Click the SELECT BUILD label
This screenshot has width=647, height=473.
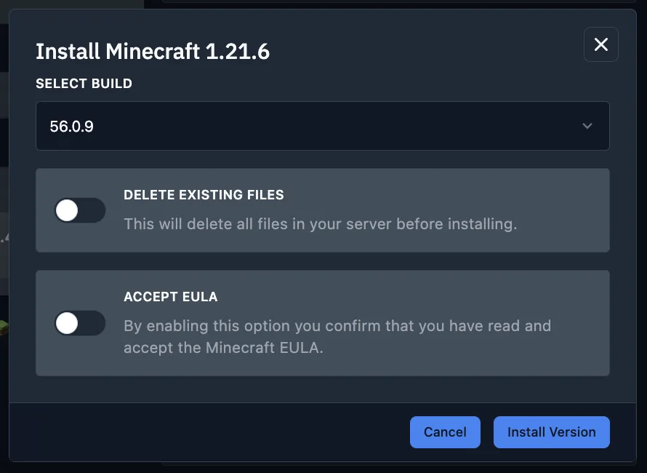pos(84,83)
